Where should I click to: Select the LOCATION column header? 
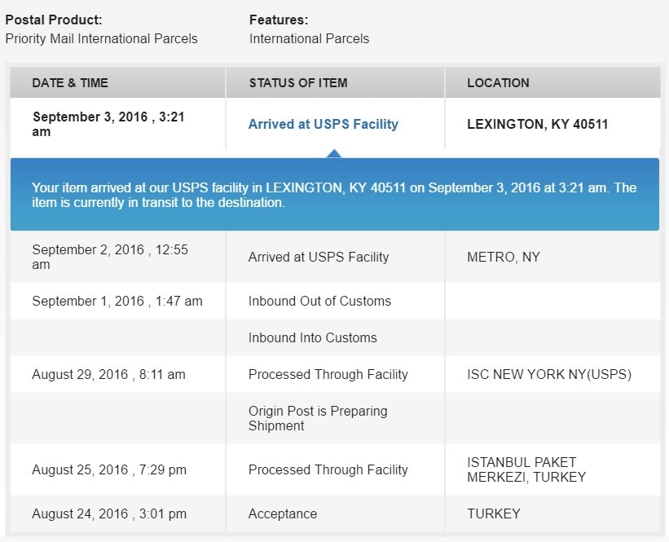tap(498, 83)
